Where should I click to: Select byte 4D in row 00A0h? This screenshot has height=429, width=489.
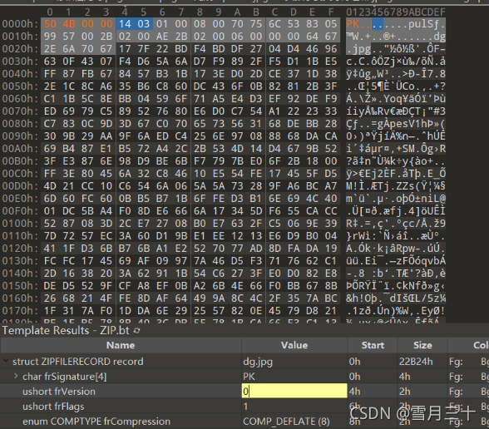click(x=237, y=149)
